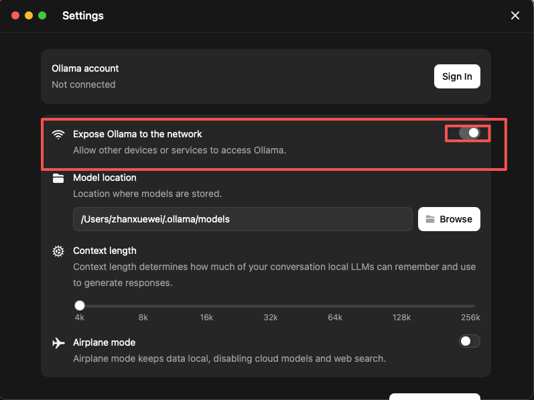Focus the model path input field
The height and width of the screenshot is (400, 534).
[242, 219]
